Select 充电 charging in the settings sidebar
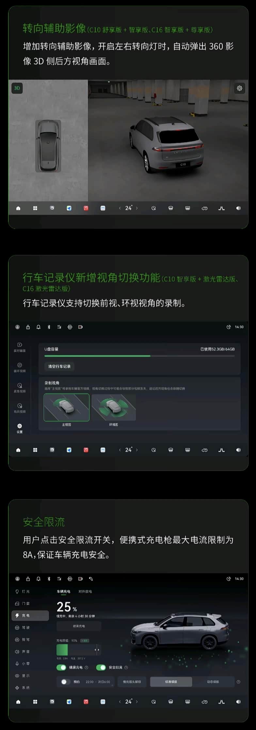Screen dimensions: 256x730 tap(30, 616)
